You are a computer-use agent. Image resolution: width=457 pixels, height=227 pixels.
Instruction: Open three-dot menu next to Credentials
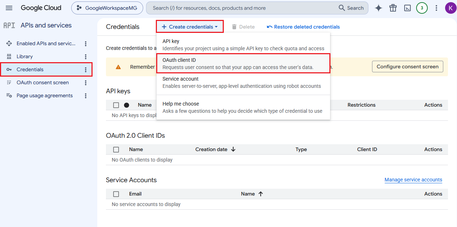(x=86, y=70)
